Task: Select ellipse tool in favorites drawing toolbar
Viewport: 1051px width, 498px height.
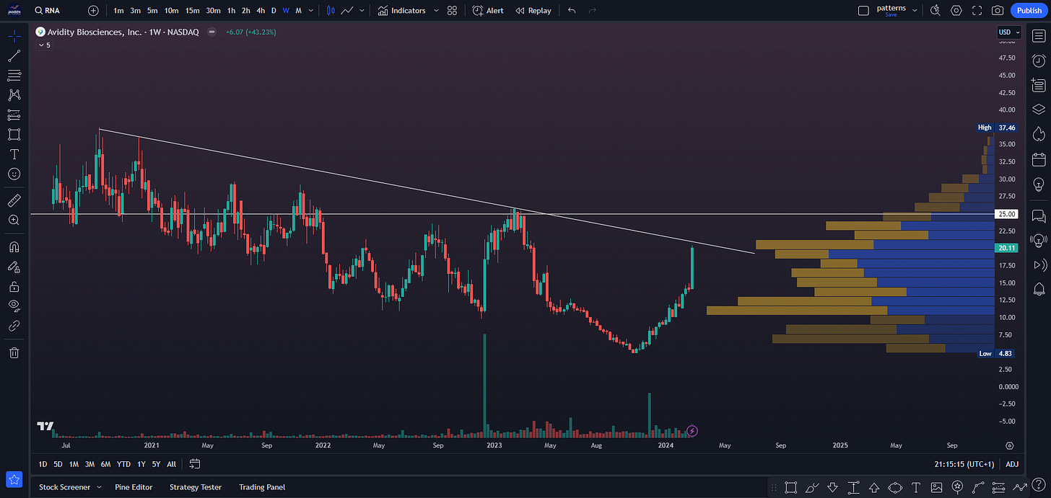Action: coord(895,487)
